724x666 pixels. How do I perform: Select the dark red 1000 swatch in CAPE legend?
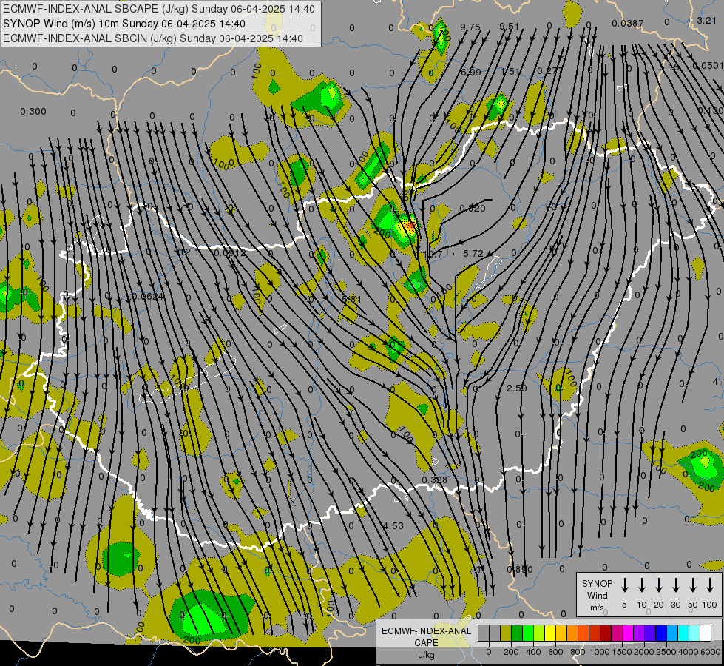coord(606,633)
